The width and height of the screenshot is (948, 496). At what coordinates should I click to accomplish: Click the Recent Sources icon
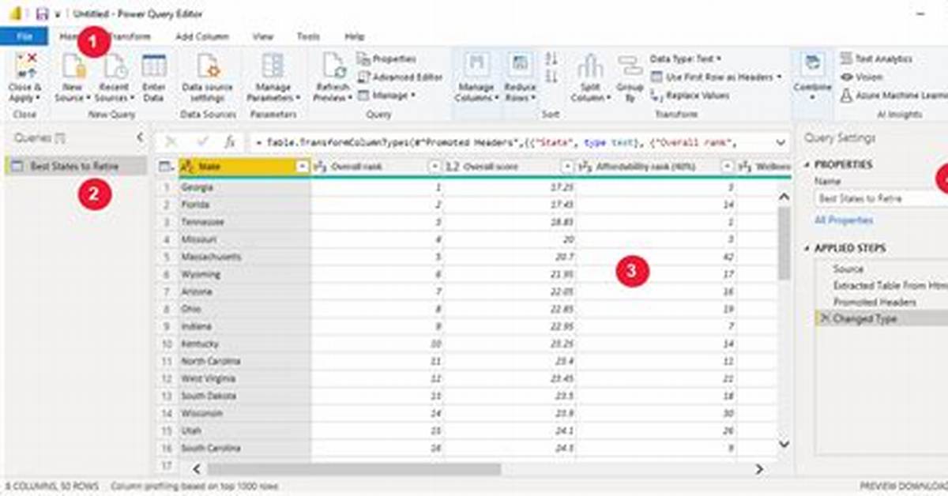tap(115, 66)
